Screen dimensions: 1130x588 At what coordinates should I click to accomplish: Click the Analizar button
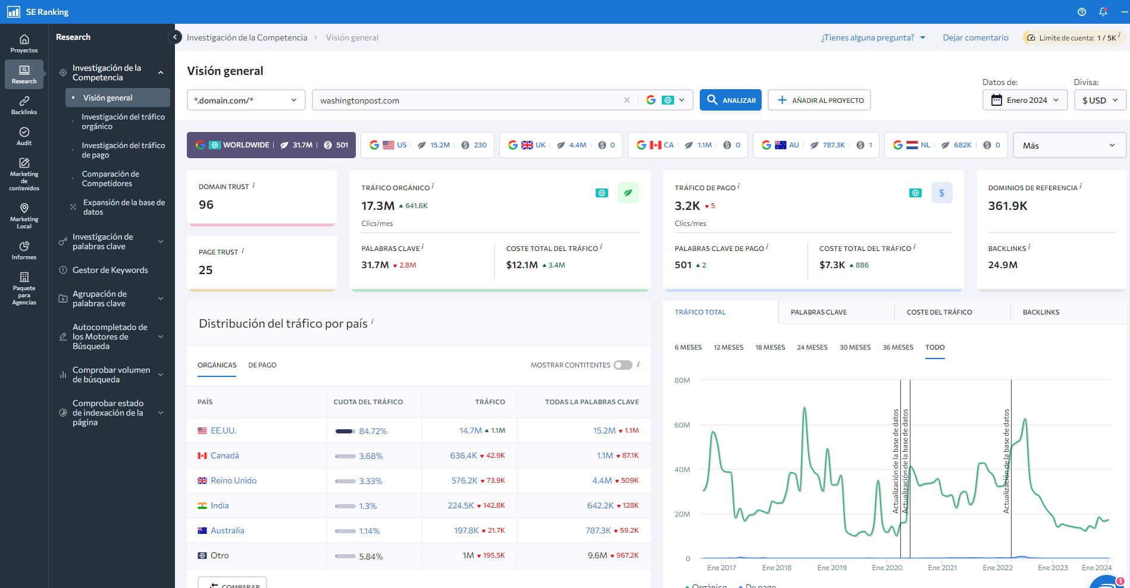point(731,100)
